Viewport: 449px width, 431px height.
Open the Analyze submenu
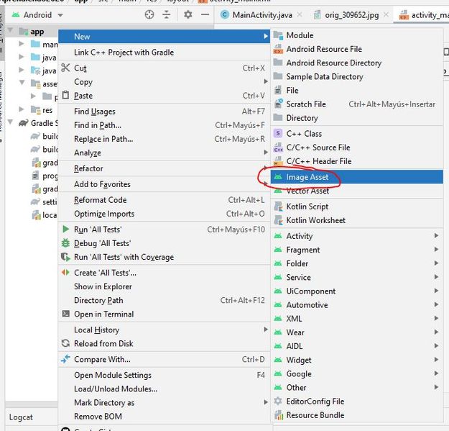pyautogui.click(x=164, y=153)
